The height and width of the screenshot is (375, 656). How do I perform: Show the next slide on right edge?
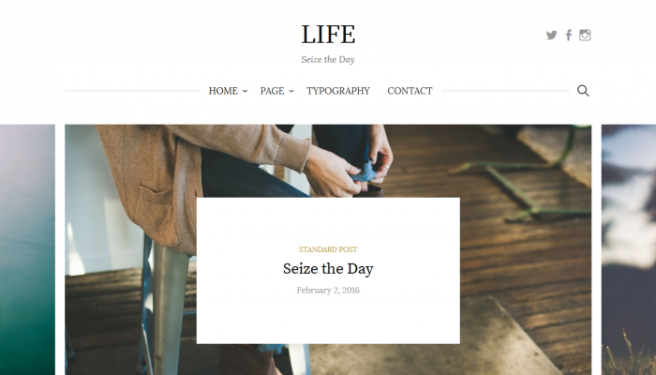[629, 249]
